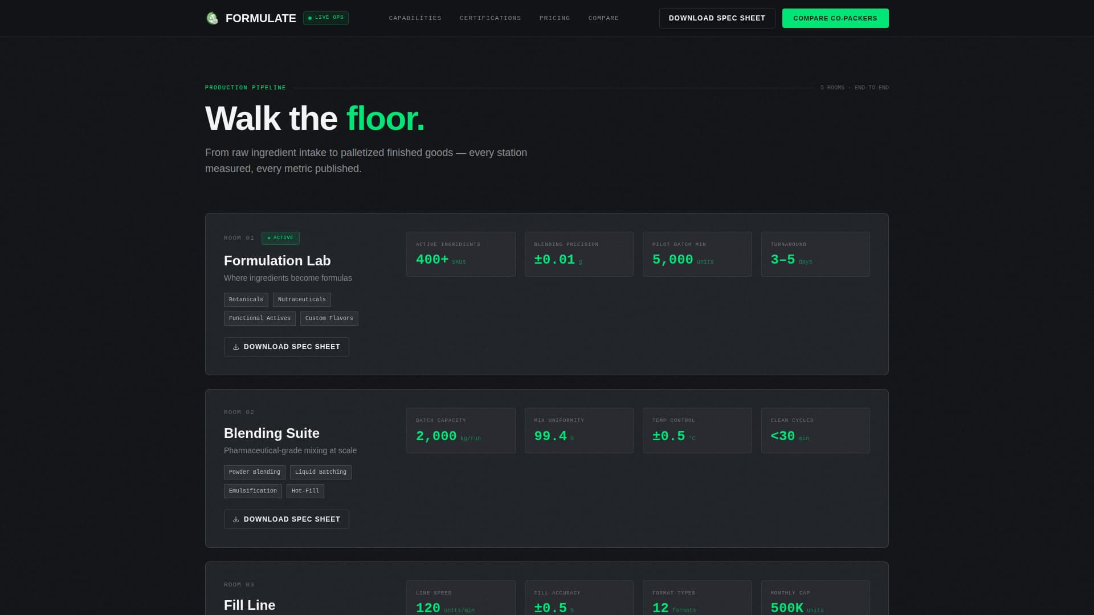Click the green dot in the ACTIVE badge

(268, 238)
